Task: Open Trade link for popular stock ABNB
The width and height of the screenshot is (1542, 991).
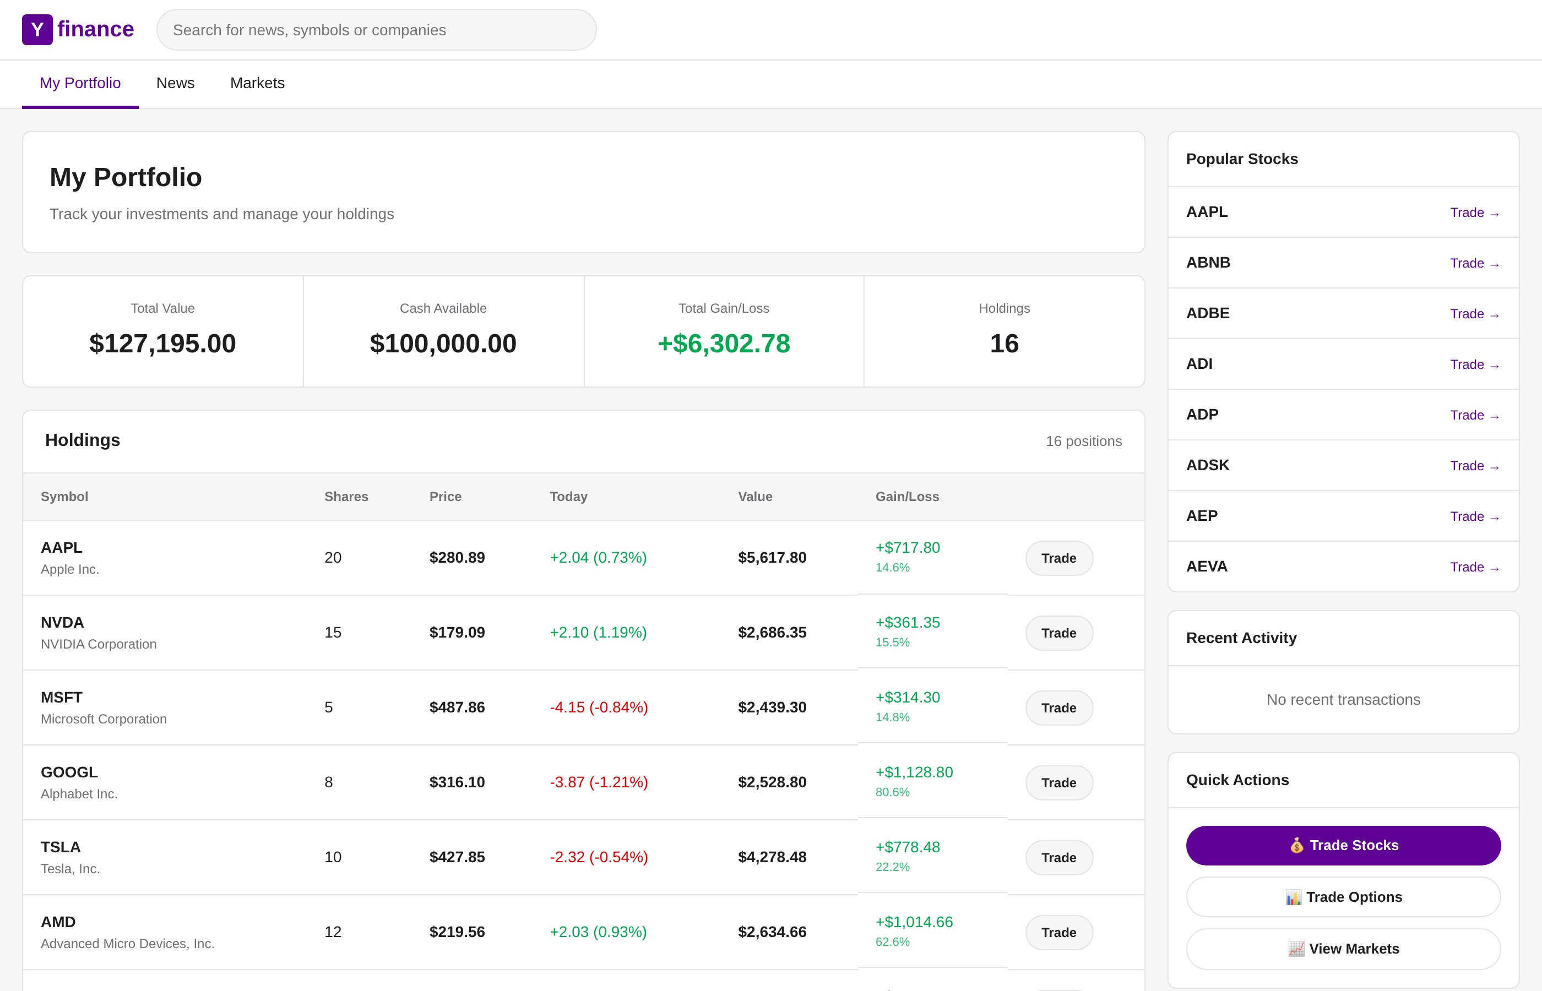Action: pos(1474,263)
